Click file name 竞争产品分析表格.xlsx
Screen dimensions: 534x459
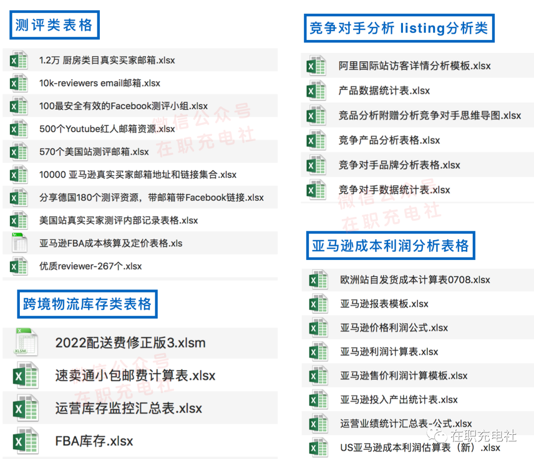pos(389,140)
